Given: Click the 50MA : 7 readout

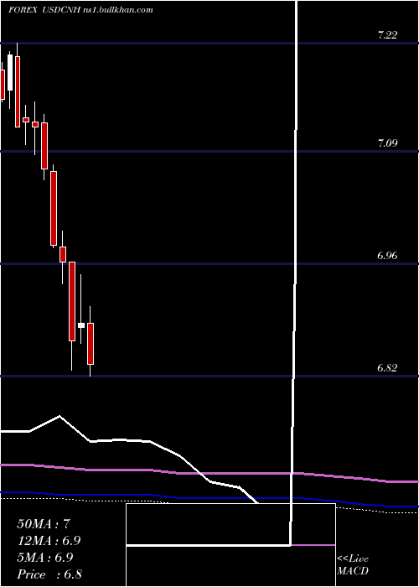Looking at the screenshot, I should pyautogui.click(x=44, y=524).
